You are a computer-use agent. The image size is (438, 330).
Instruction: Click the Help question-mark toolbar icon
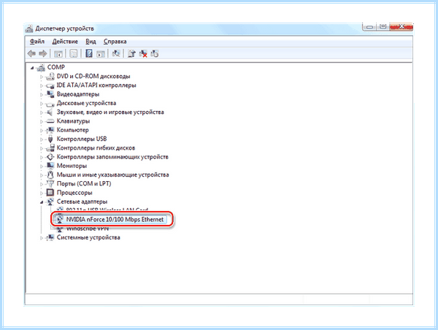pos(89,53)
